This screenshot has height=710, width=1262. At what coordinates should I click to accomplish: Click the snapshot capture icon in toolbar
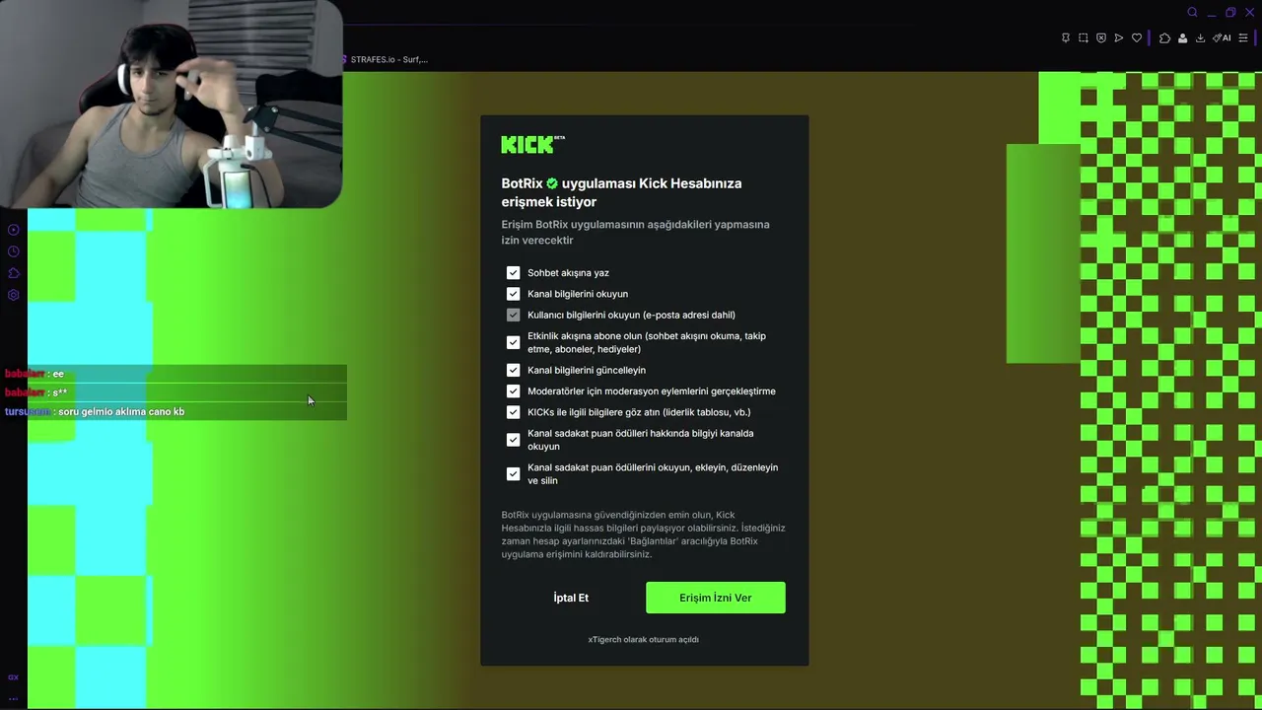(1084, 38)
